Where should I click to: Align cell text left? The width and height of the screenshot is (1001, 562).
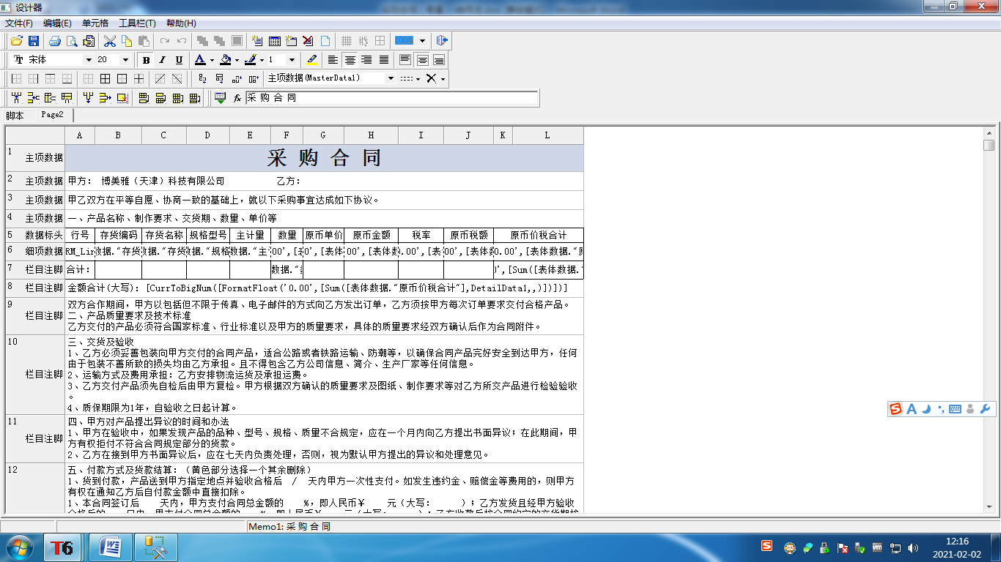point(333,60)
